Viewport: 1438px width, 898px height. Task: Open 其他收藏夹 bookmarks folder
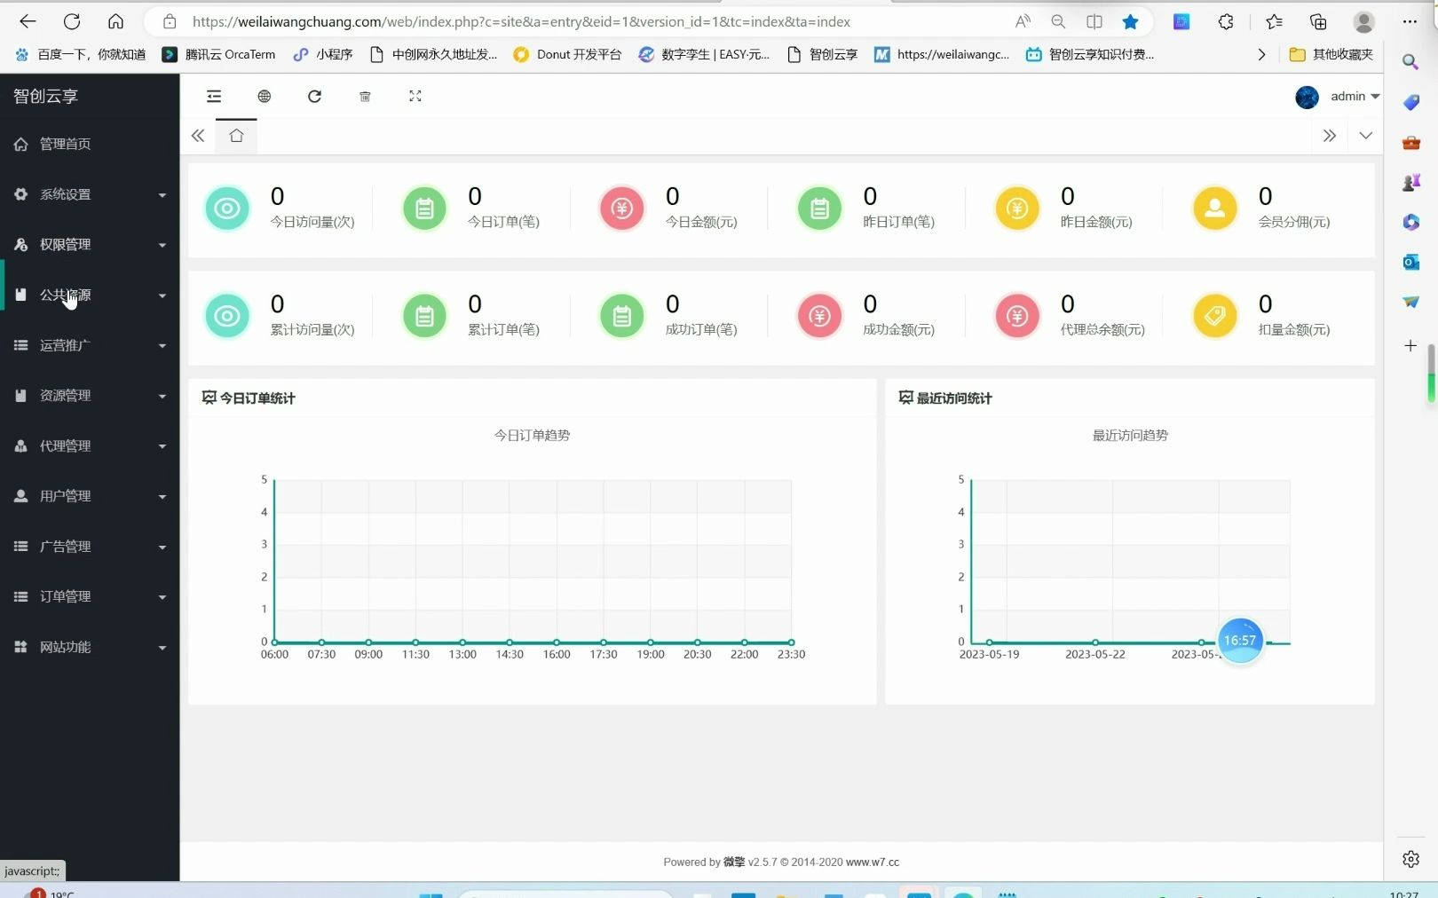pos(1331,54)
